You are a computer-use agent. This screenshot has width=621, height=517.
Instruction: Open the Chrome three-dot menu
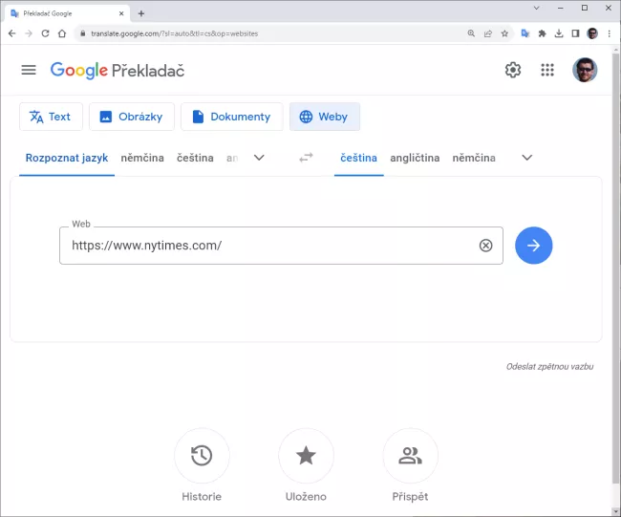[x=610, y=33]
